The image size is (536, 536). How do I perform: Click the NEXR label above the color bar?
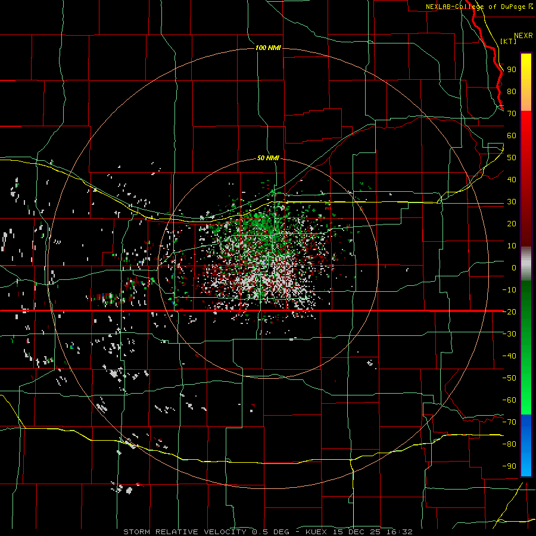pyautogui.click(x=523, y=35)
